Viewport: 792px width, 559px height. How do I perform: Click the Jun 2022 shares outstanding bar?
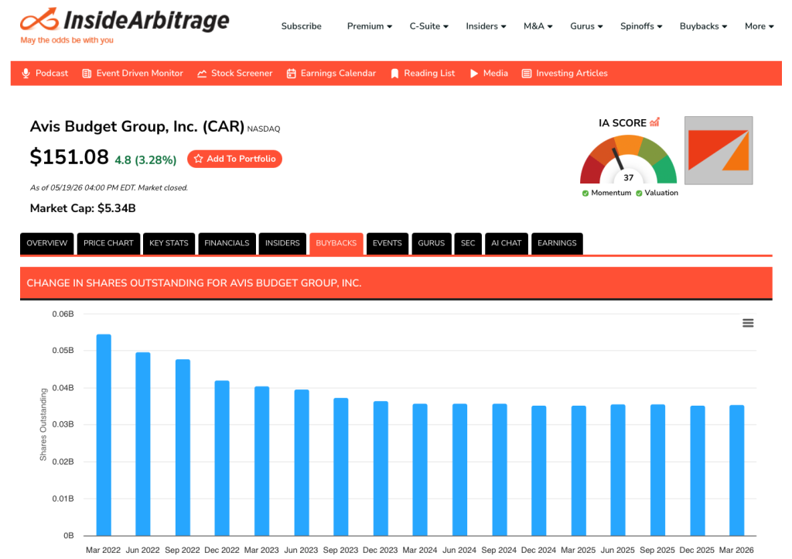point(143,444)
